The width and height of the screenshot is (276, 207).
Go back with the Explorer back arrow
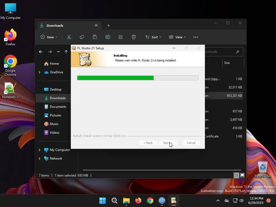point(41,52)
